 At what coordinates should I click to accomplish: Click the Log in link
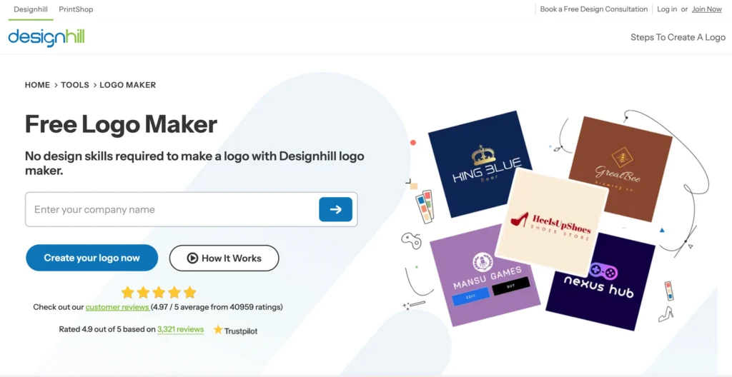[x=667, y=9]
